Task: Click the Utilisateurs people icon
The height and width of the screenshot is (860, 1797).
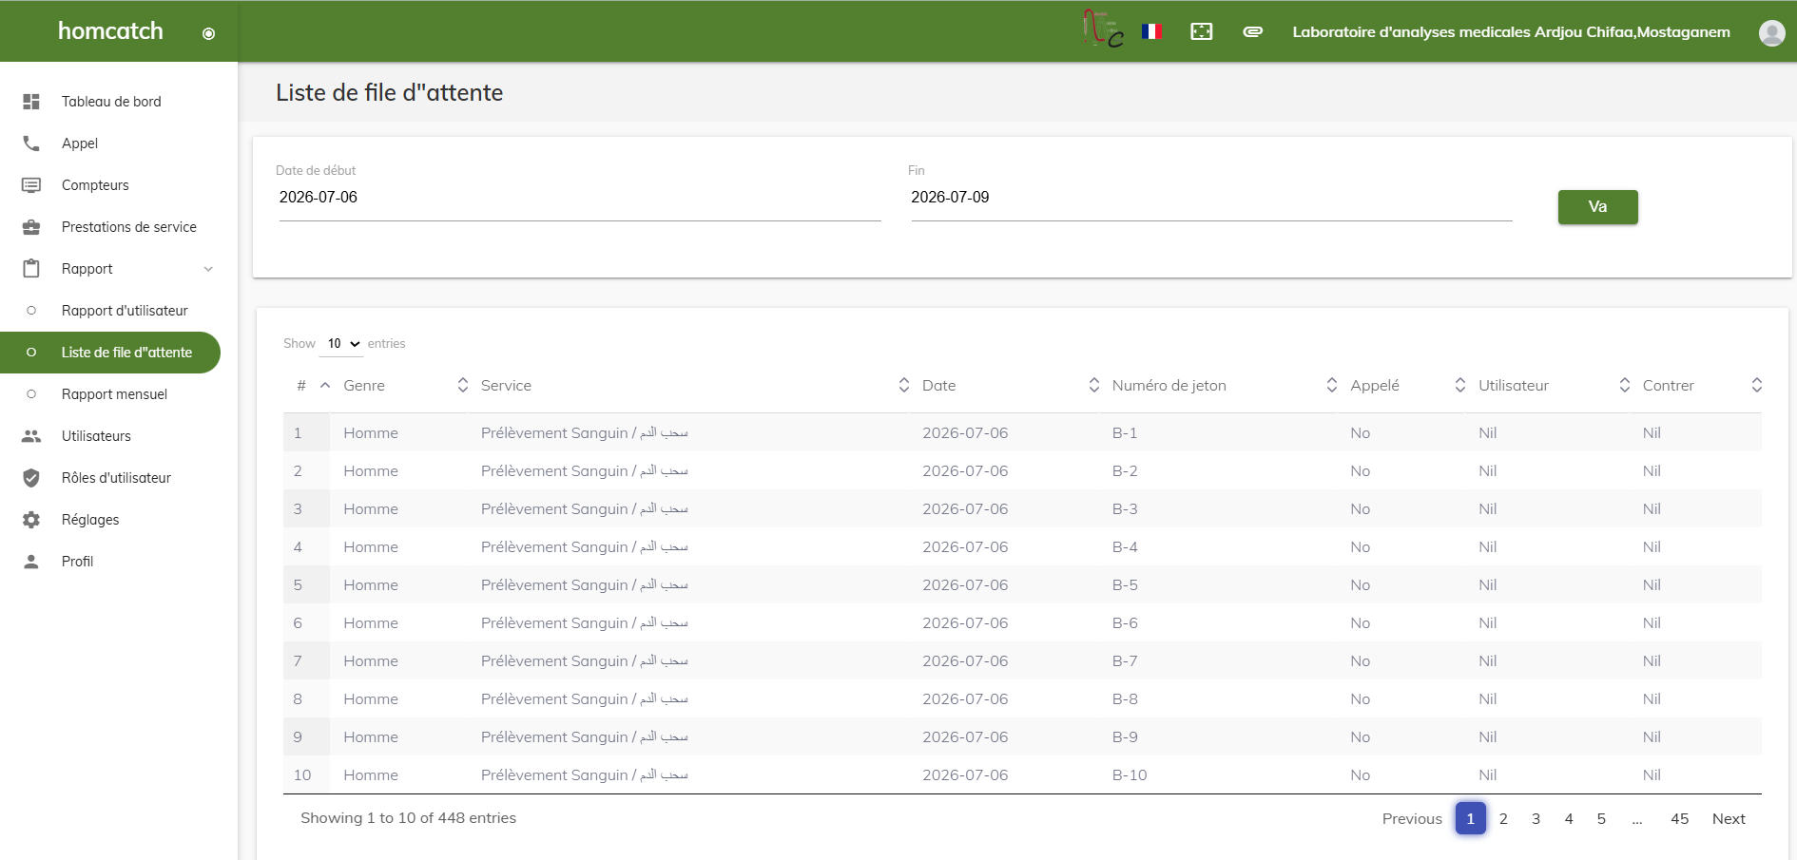Action: point(31,436)
